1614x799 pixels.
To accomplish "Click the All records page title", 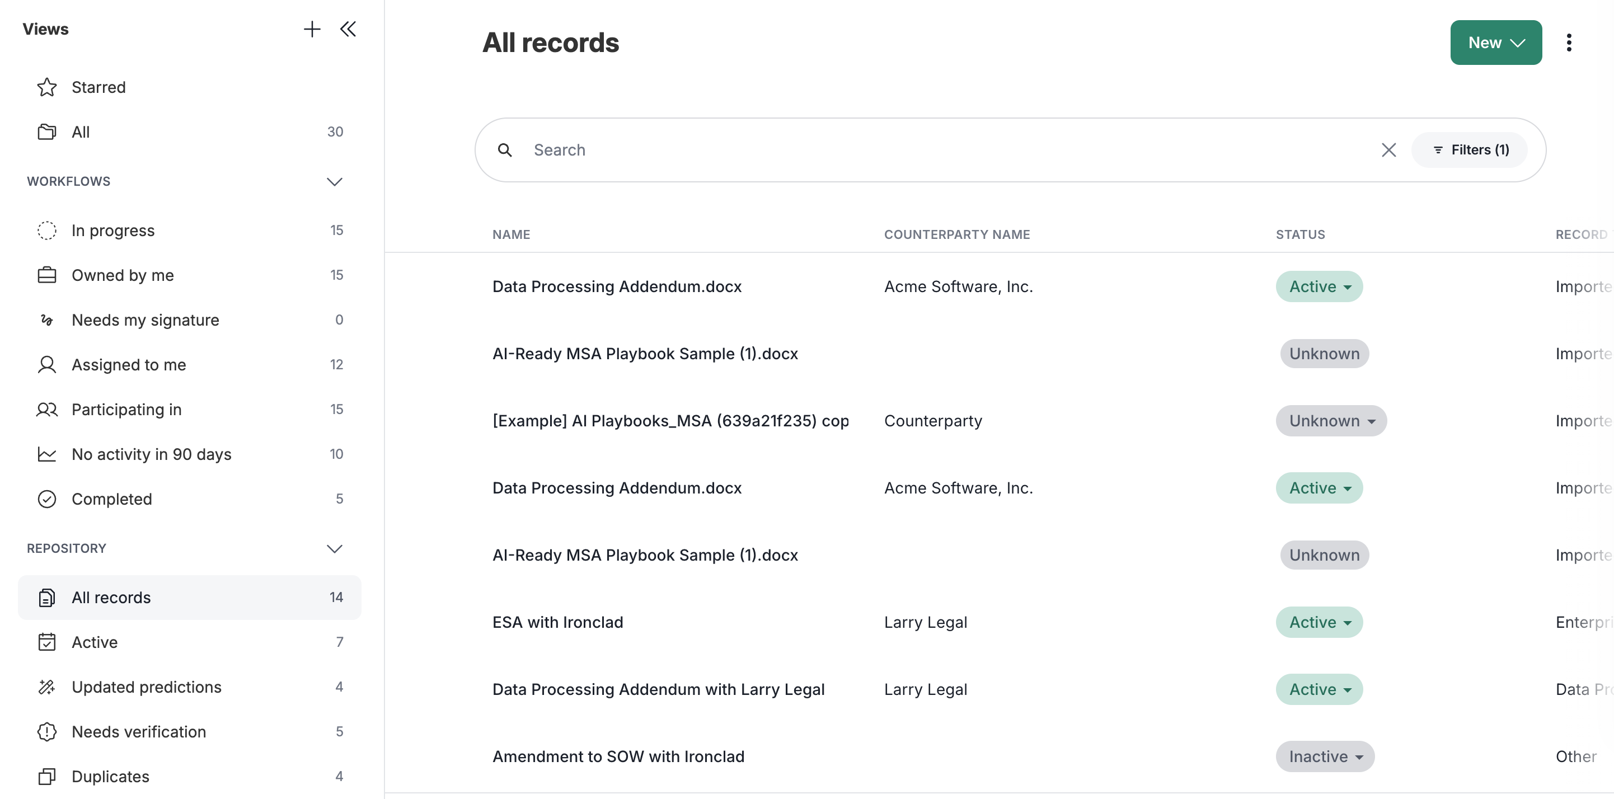I will 550,43.
